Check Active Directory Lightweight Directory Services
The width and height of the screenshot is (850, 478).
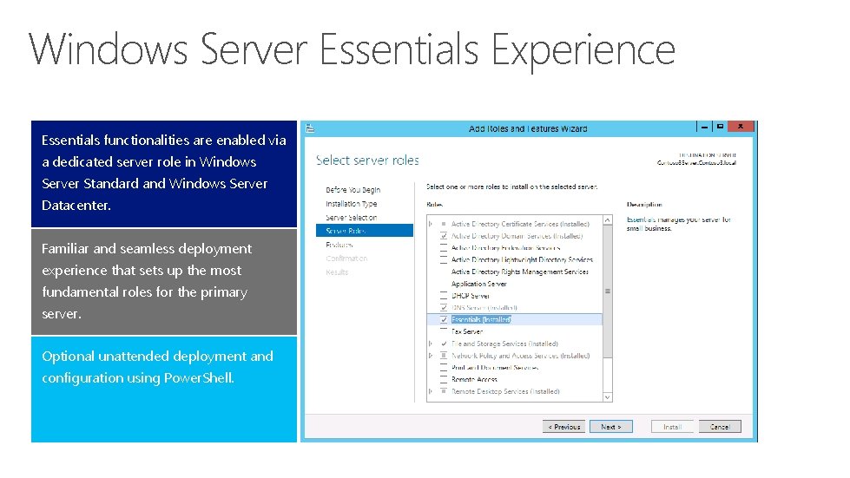tap(444, 260)
